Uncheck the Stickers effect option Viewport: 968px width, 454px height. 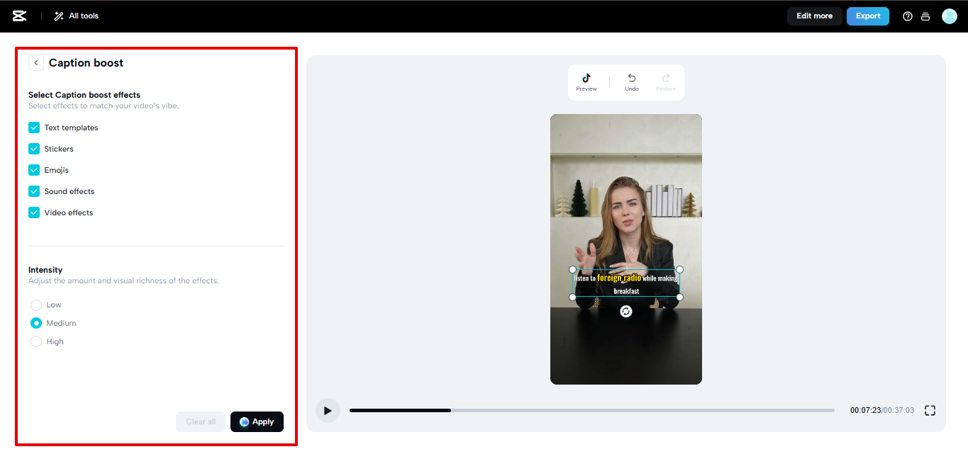(x=33, y=149)
